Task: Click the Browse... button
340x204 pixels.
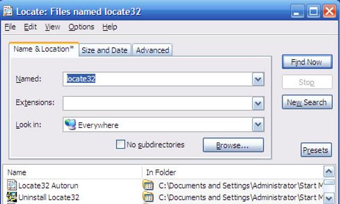Action: 233,145
